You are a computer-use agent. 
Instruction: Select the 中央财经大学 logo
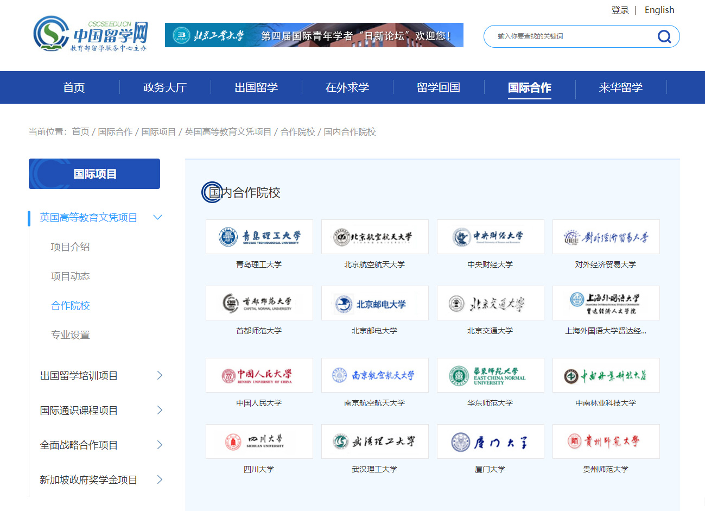491,237
